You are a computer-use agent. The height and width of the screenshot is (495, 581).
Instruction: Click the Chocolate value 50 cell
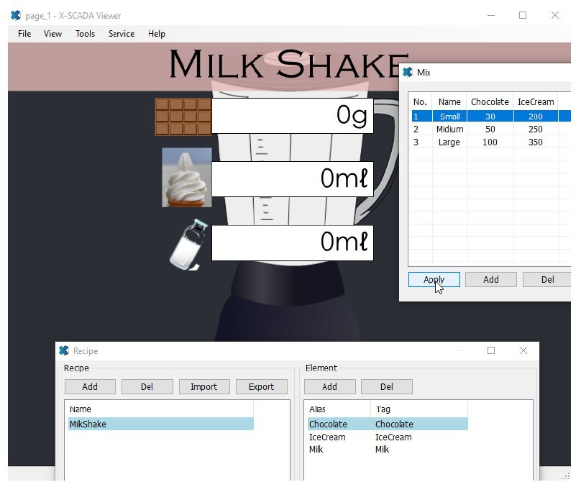tap(490, 129)
